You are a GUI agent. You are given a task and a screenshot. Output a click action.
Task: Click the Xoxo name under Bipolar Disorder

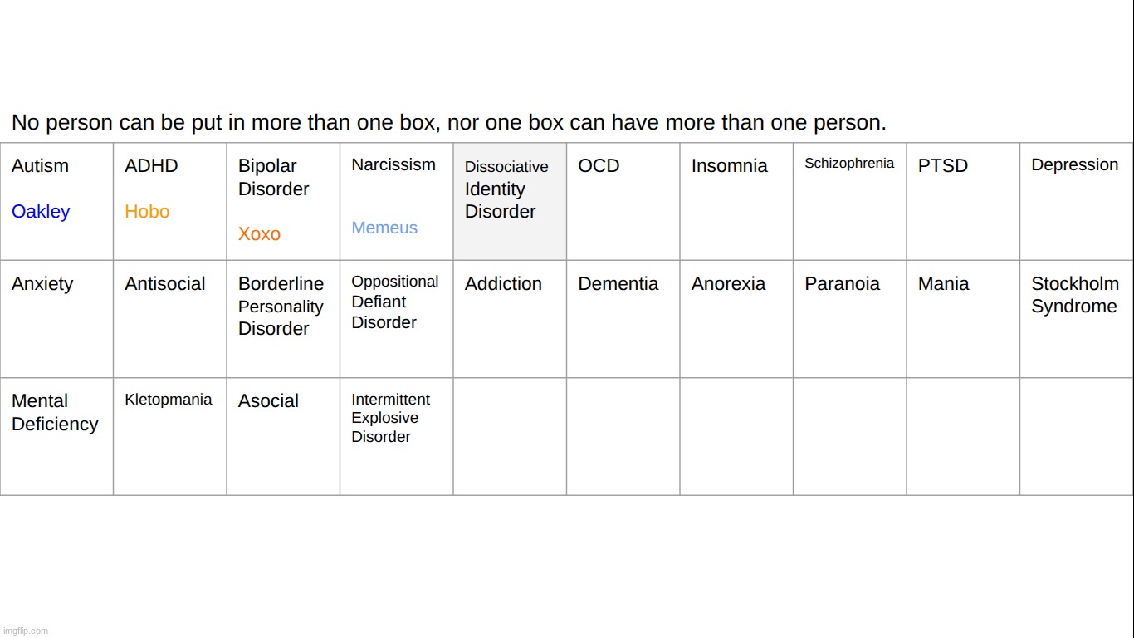259,234
